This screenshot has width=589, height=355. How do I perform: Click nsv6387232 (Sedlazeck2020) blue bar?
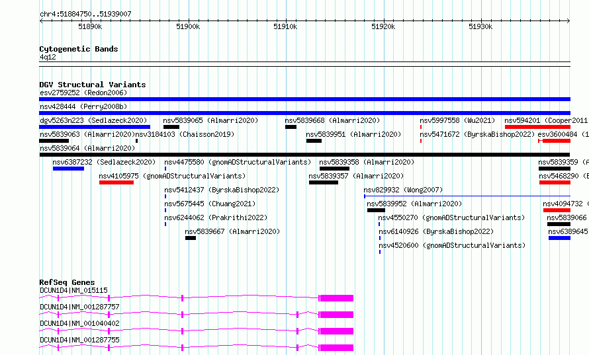(68, 169)
